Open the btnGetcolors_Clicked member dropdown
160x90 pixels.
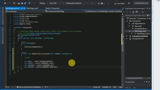(x=104, y=11)
